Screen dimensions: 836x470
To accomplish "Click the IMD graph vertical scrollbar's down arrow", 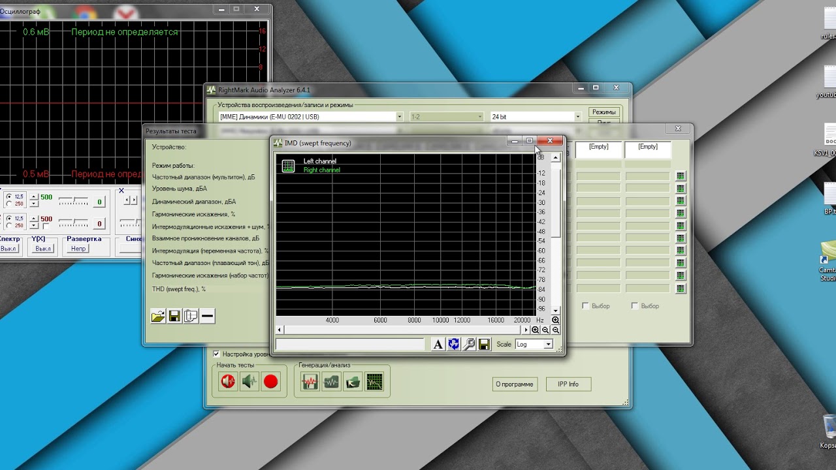I will 556,311.
